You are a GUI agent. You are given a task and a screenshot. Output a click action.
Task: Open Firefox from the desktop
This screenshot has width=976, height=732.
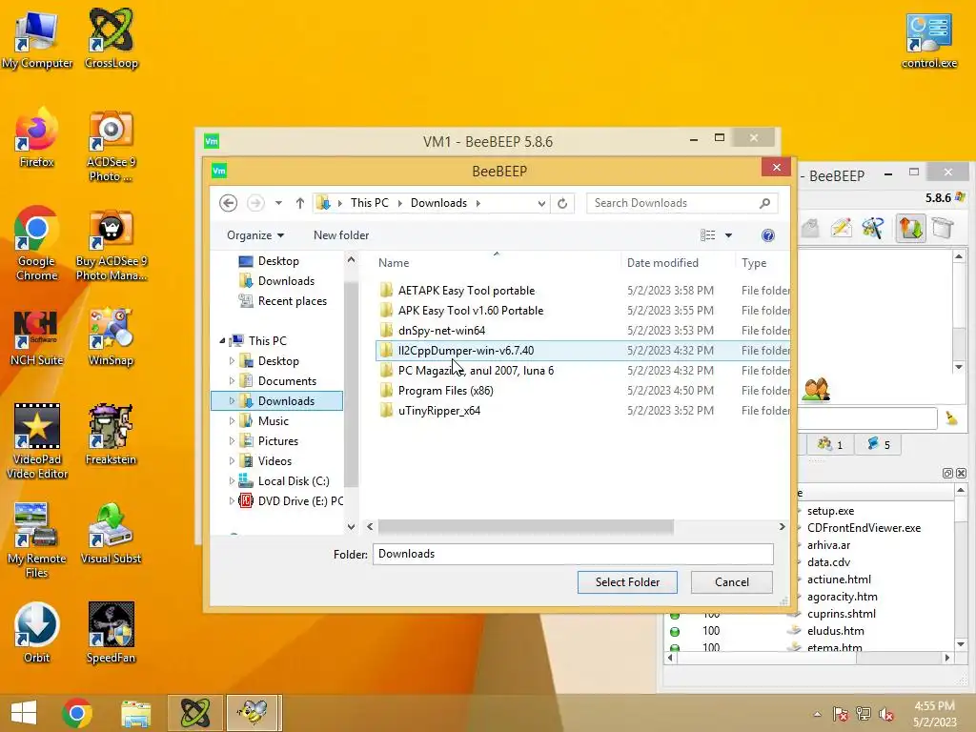(37, 138)
